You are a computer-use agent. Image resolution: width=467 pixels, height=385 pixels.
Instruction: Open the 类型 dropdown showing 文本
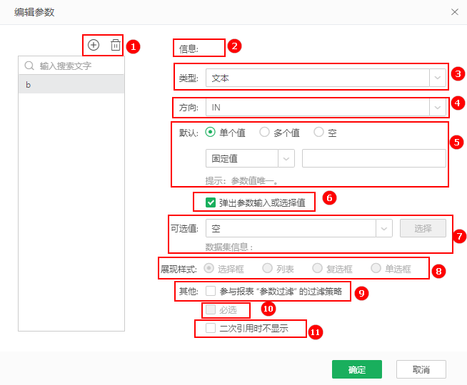(326, 77)
